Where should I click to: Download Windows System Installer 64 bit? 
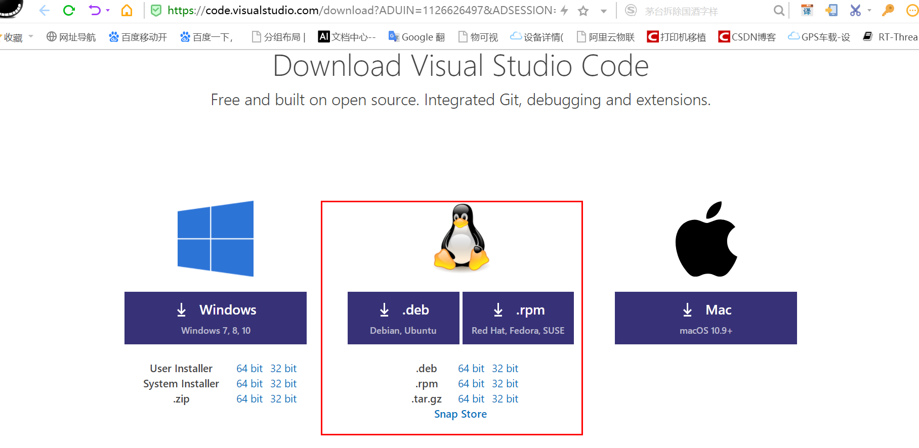pos(249,384)
